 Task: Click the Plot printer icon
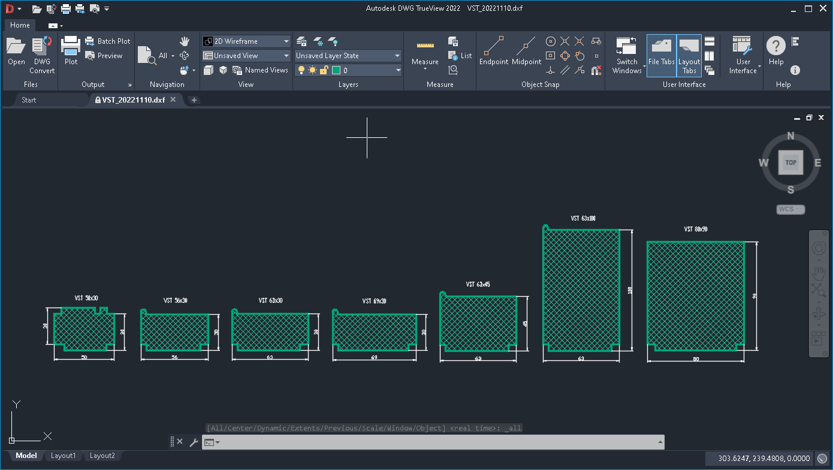coord(71,47)
